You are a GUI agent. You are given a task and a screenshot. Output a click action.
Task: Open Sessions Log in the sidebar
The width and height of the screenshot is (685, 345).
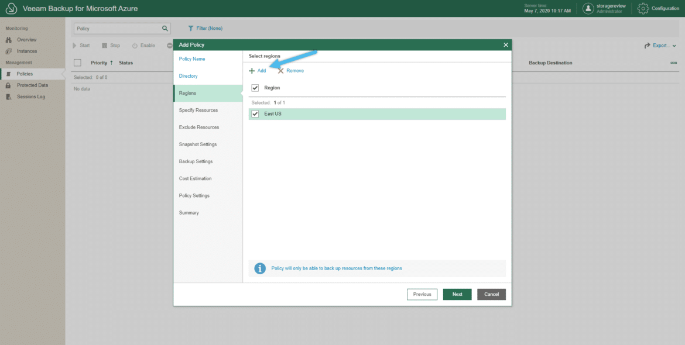(30, 97)
